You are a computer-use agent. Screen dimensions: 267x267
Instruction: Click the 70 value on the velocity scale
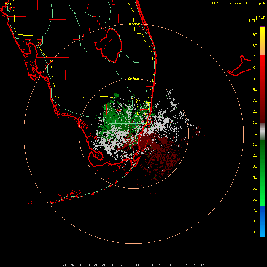coord(255,57)
